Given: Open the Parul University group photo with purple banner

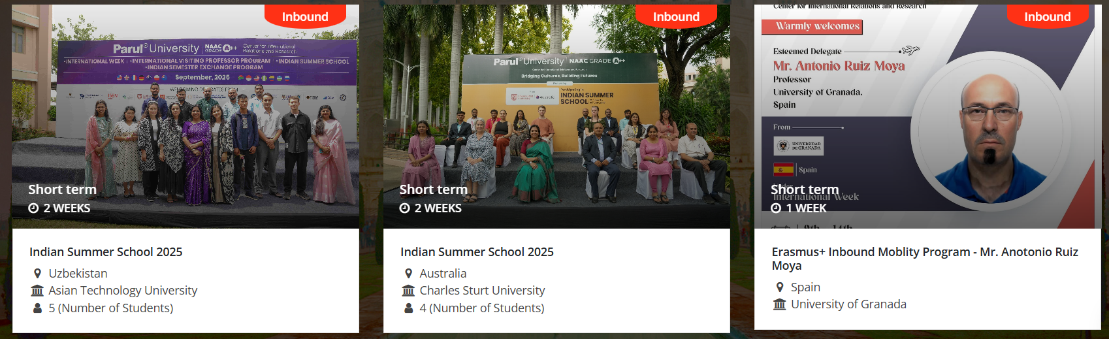Looking at the screenshot, I should click(185, 117).
